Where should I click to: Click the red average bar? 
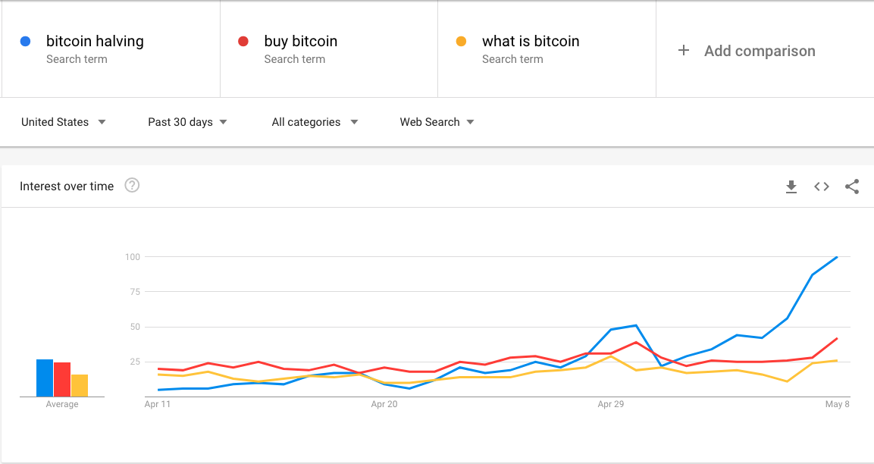62,380
